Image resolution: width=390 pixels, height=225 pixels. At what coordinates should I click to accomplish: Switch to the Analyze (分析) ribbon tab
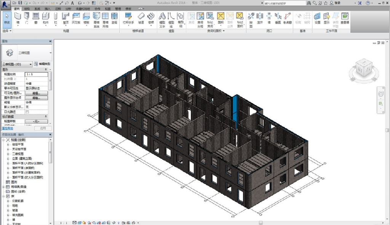[68, 9]
